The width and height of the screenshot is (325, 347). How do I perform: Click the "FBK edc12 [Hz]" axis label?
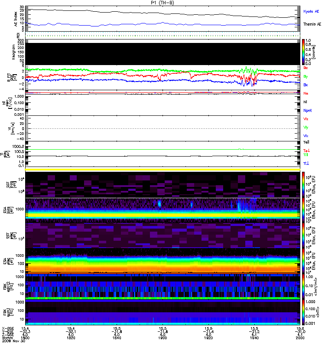[x=8, y=286]
